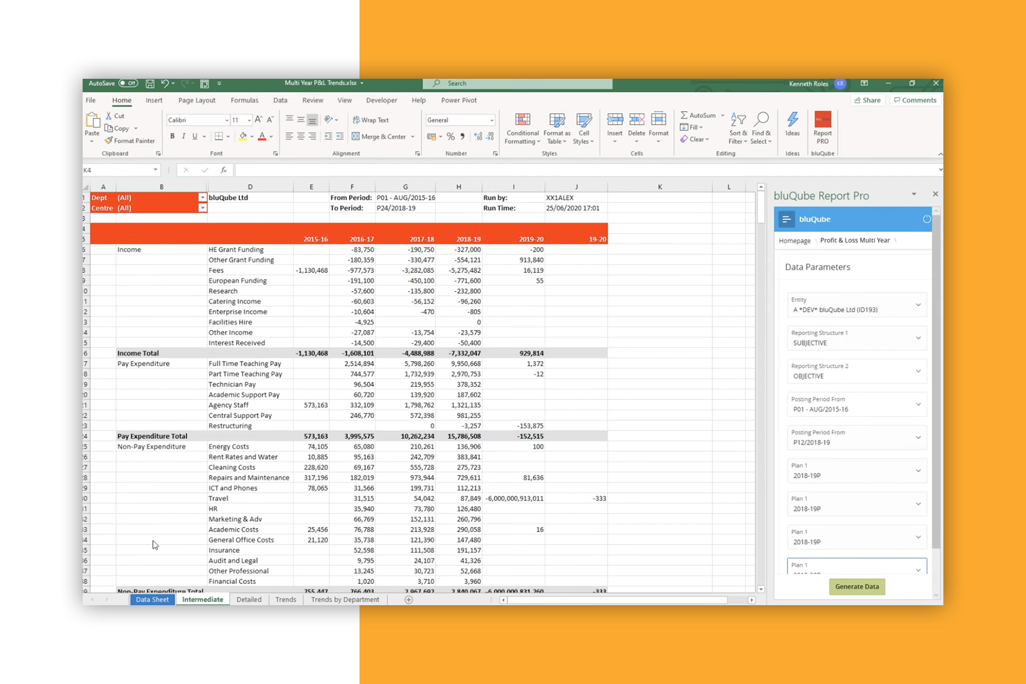Open the font color swatch button
This screenshot has height=684, width=1026.
(x=262, y=136)
